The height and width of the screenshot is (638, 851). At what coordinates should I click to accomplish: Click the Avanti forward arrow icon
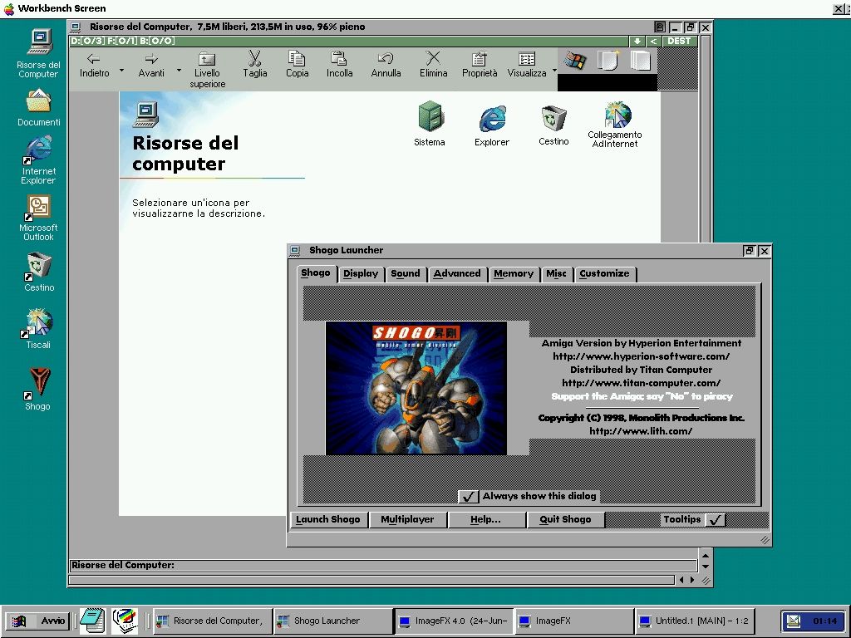click(151, 59)
